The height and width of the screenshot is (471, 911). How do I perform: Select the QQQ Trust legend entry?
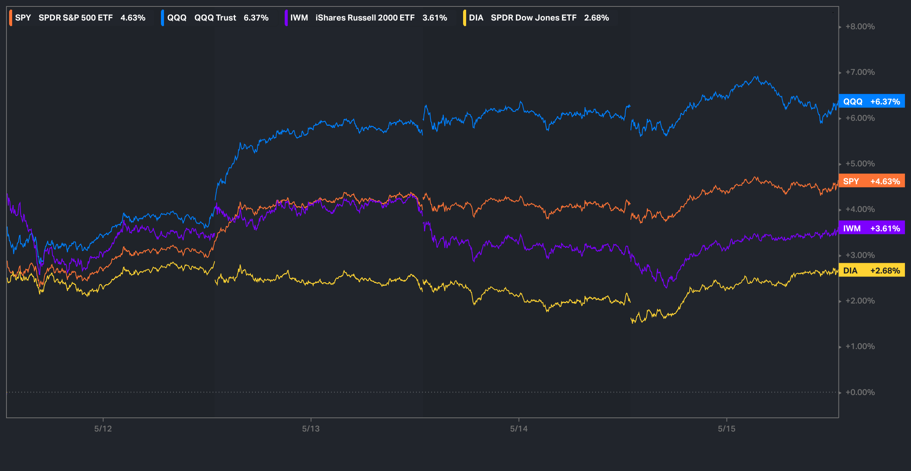click(x=218, y=18)
